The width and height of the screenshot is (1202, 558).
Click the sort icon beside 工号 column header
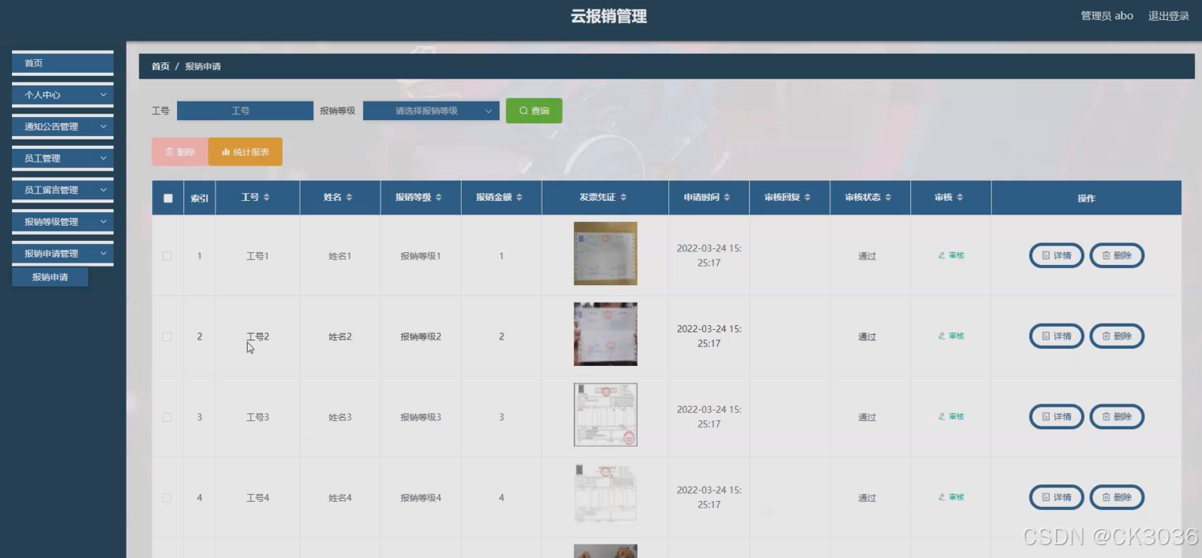pyautogui.click(x=267, y=197)
